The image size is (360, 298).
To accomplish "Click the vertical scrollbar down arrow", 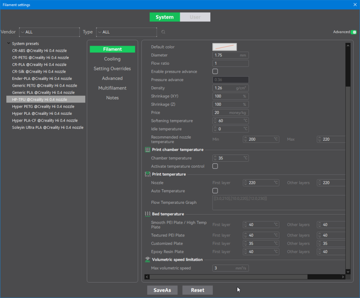I will click(x=348, y=272).
